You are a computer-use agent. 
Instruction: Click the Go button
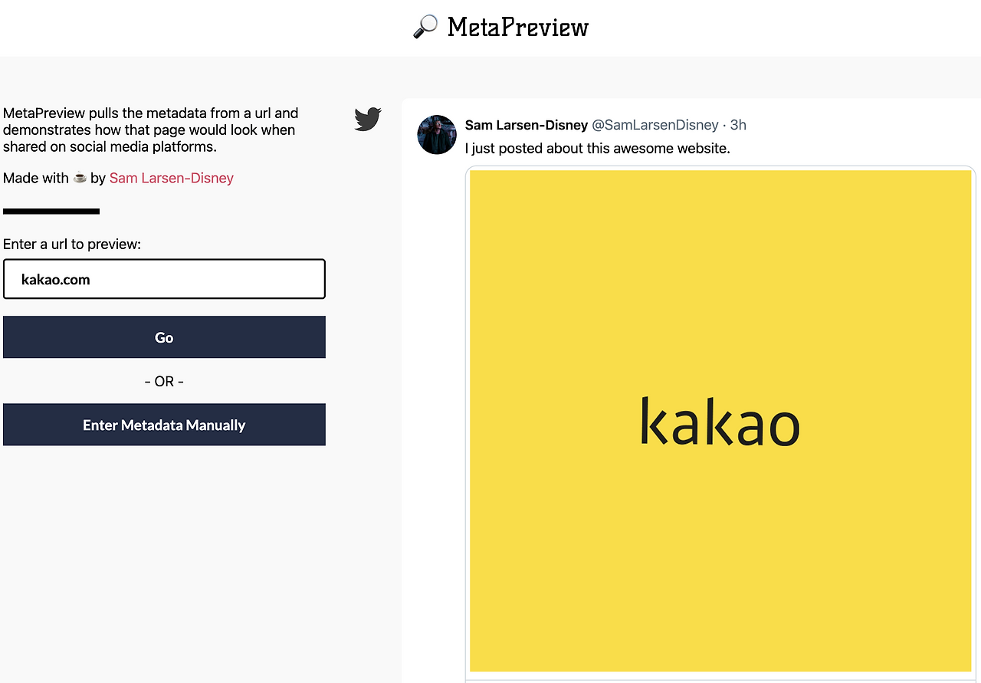164,337
